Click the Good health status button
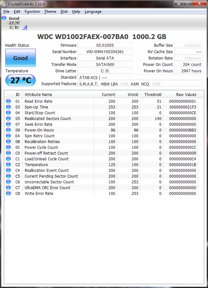 tap(21, 58)
